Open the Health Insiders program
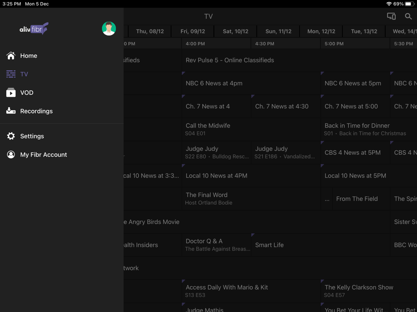 (x=153, y=245)
